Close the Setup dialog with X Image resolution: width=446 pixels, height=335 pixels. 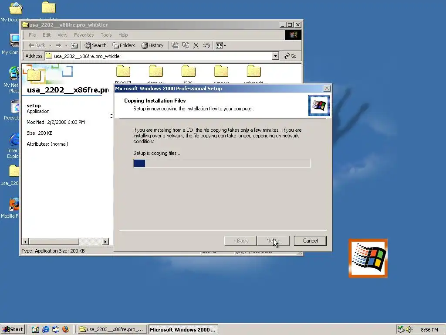pyautogui.click(x=327, y=88)
